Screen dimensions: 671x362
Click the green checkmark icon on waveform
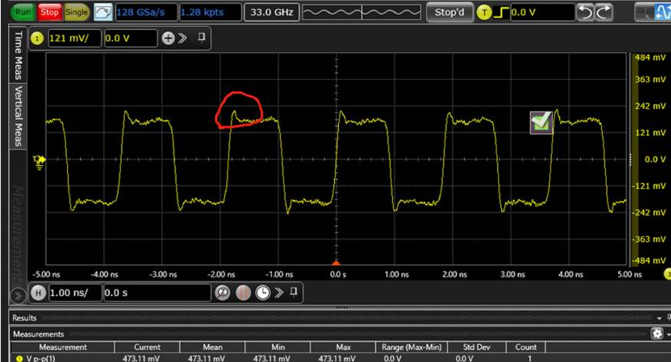click(542, 123)
